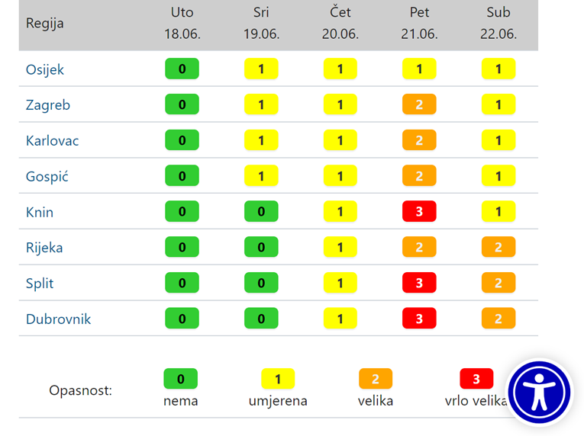Click Knin's red level 3 badge for Friday
Screen dimensions: 584x436
point(419,211)
